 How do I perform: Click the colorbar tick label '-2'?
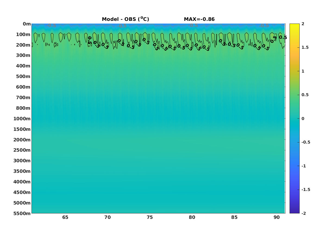click(304, 213)
